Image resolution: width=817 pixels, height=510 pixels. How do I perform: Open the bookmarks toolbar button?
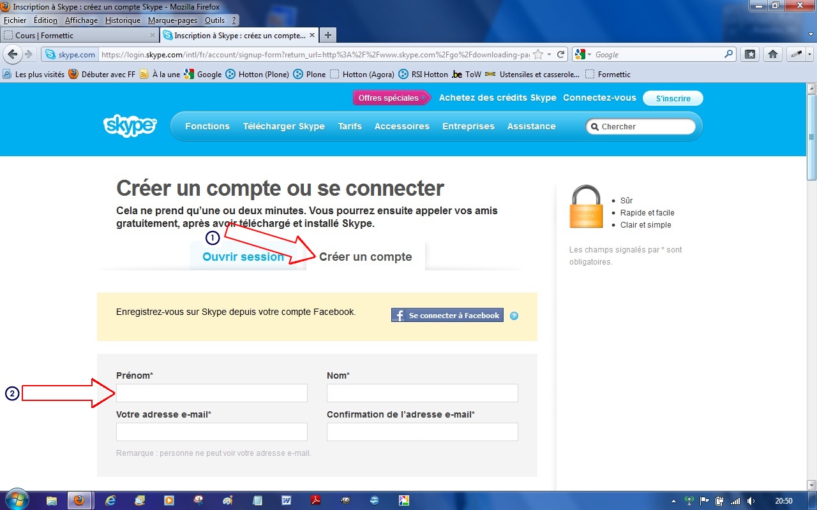(751, 54)
